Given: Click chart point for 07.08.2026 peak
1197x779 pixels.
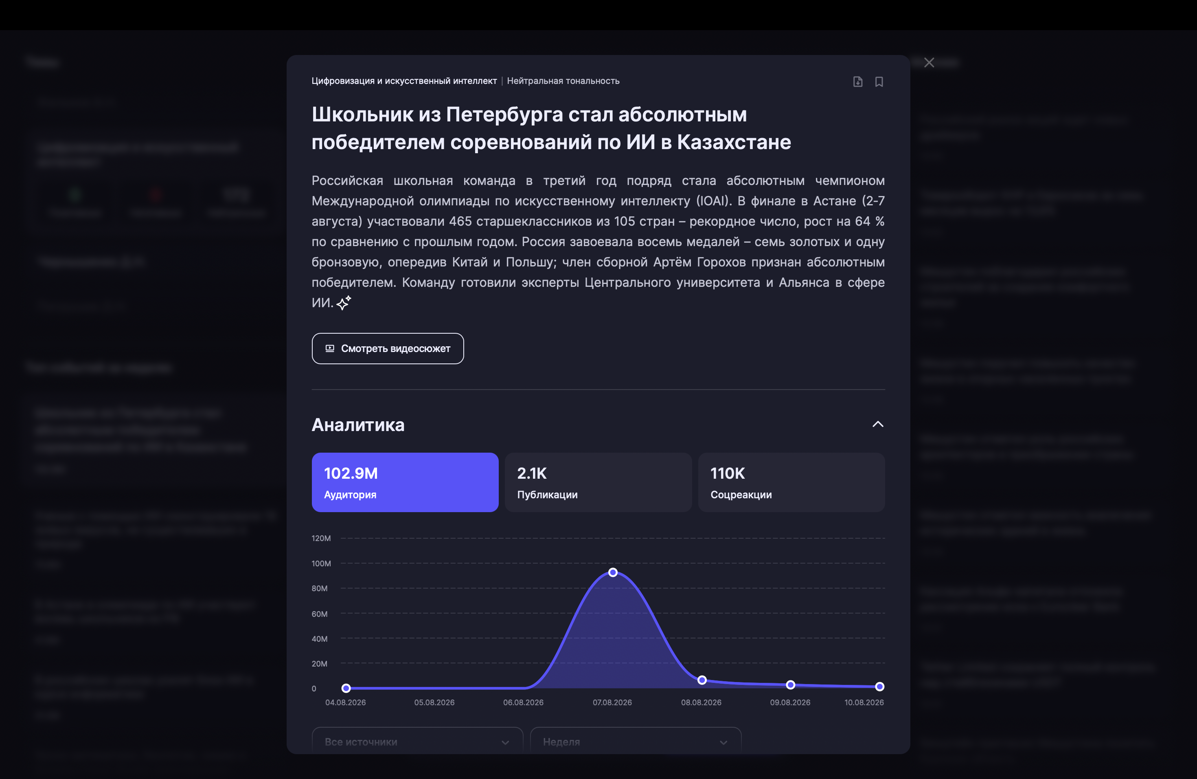Looking at the screenshot, I should tap(613, 572).
